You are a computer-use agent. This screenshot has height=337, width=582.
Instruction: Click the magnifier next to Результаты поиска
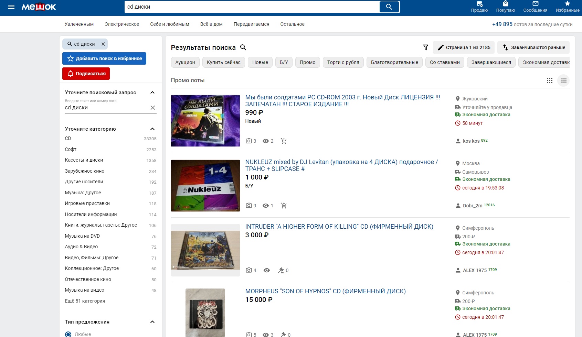tap(243, 47)
